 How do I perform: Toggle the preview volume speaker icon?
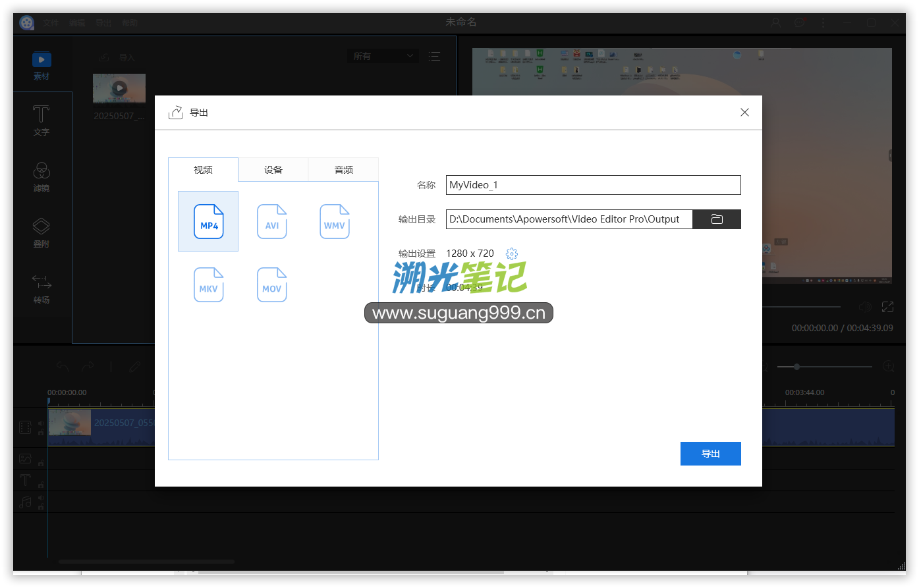click(866, 307)
